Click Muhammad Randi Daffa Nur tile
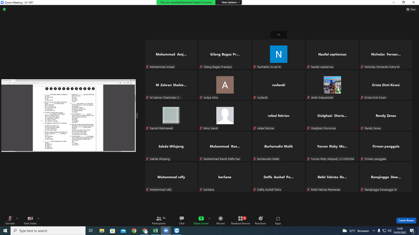This screenshot has width=419, height=235. click(225, 146)
